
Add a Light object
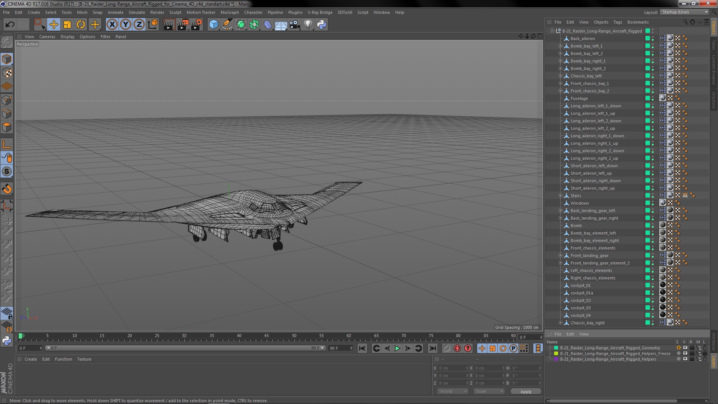point(308,25)
